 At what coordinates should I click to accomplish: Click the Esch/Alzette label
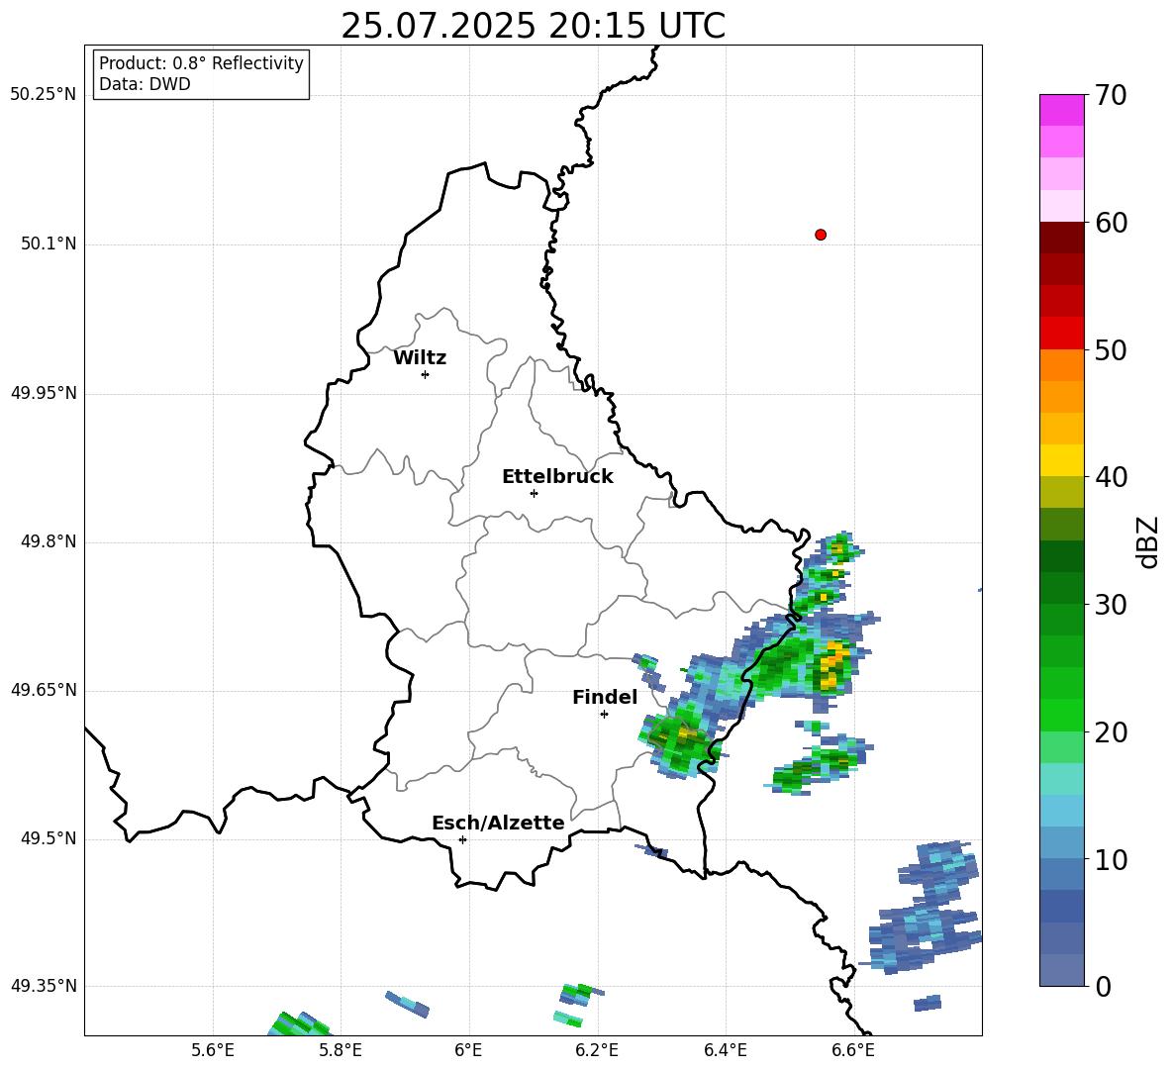pos(498,823)
